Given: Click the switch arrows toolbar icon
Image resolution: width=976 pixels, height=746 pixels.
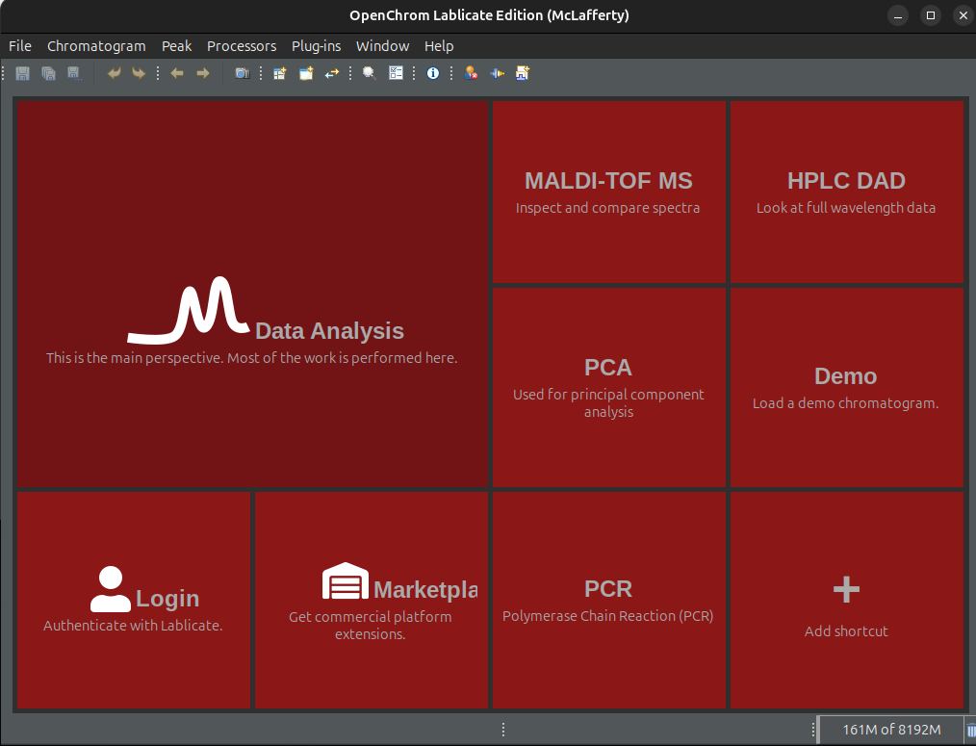Looking at the screenshot, I should coord(332,73).
